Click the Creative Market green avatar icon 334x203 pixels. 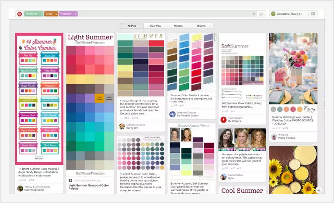[273, 14]
